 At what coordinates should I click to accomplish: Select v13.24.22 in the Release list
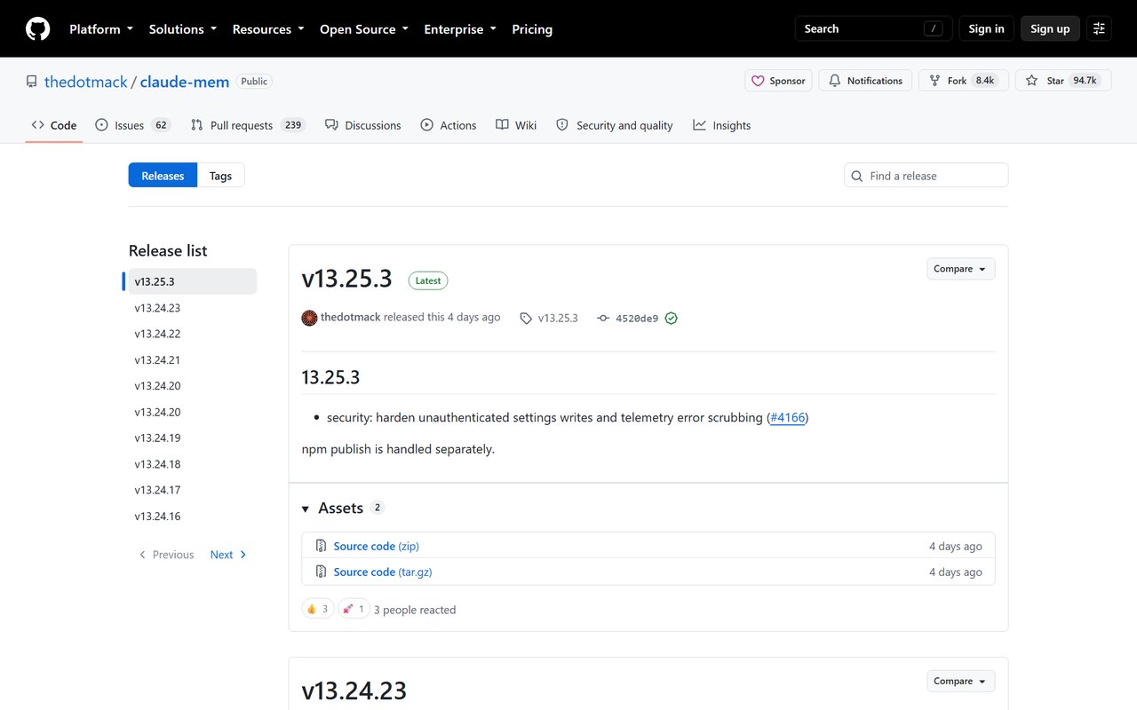[x=193, y=334]
